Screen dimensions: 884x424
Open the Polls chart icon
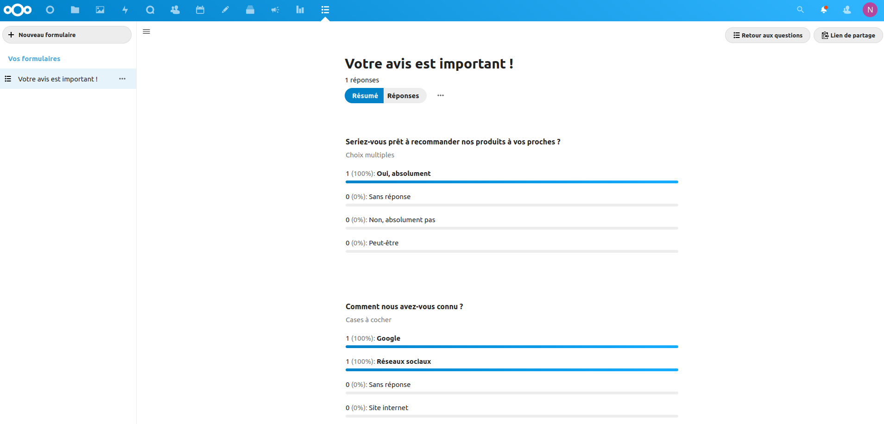pos(300,10)
